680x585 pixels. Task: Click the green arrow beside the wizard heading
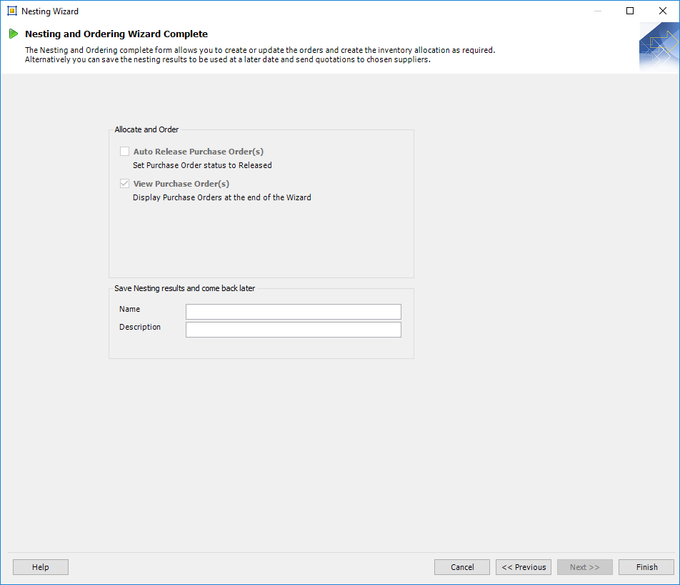[x=14, y=34]
